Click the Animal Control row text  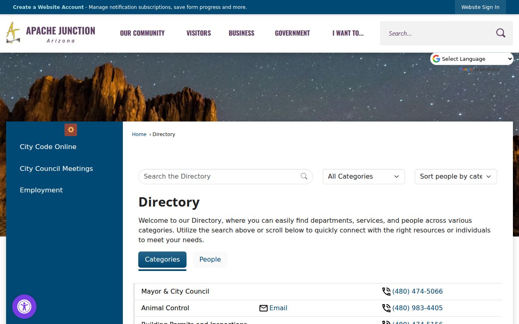coord(165,308)
